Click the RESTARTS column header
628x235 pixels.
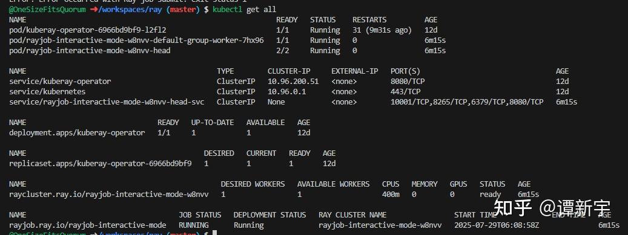[369, 19]
